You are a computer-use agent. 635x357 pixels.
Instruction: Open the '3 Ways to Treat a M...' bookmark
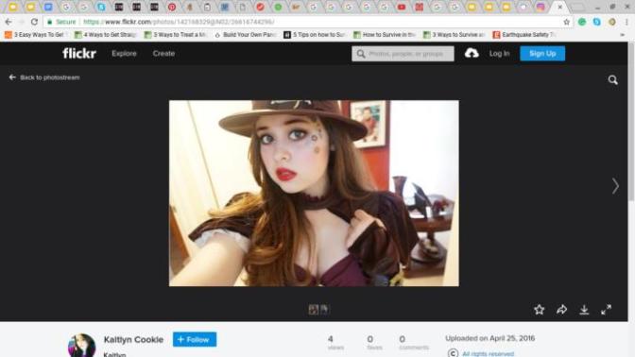pyautogui.click(x=176, y=35)
